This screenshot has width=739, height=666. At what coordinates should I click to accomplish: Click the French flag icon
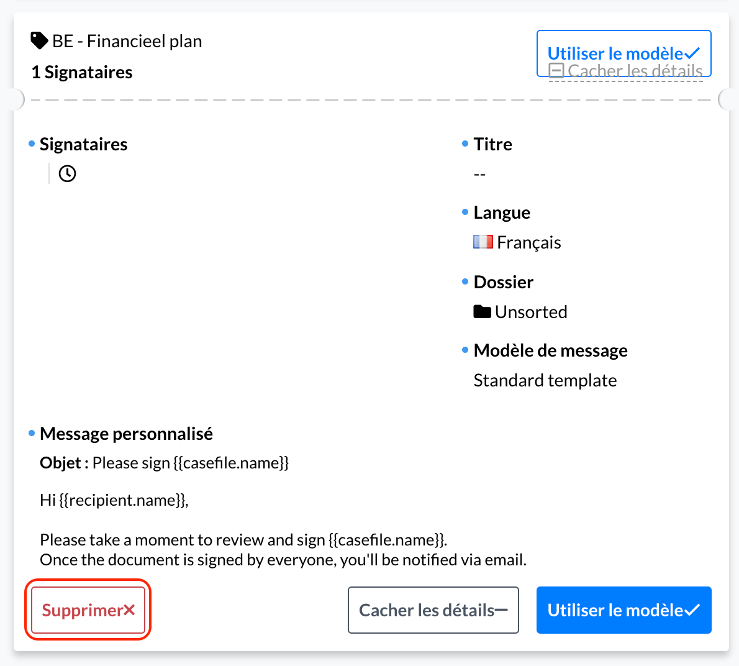coord(483,242)
